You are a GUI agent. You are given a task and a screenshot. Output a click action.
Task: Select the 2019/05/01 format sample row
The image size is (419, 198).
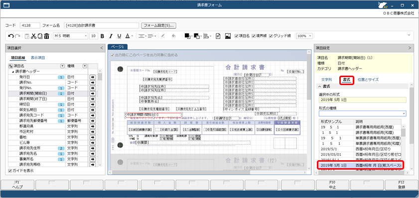[x=360, y=155]
